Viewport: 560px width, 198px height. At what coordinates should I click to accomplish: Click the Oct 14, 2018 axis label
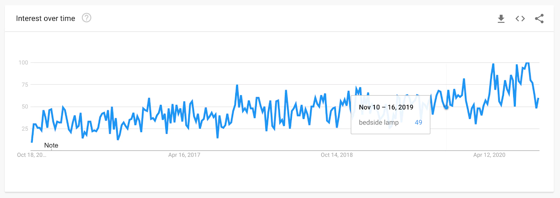(337, 155)
